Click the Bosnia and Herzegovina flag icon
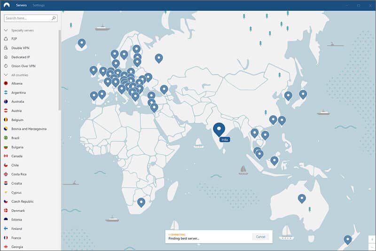Image resolution: width=376 pixels, height=251 pixels. [6, 129]
